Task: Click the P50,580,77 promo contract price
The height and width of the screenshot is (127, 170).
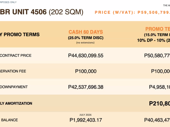Action: pyautogui.click(x=157, y=56)
